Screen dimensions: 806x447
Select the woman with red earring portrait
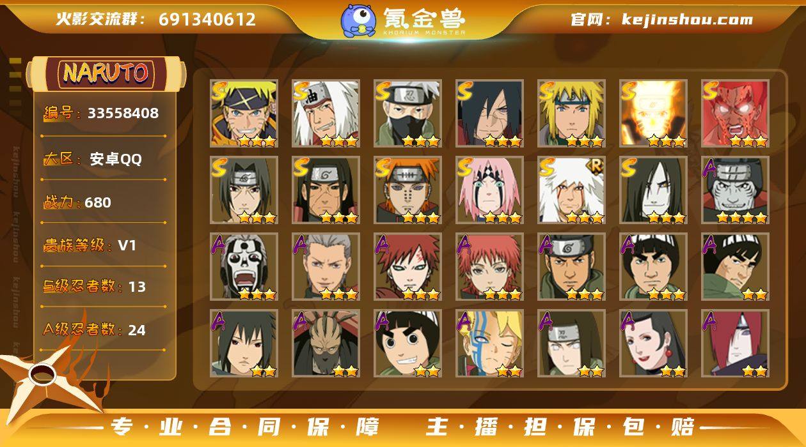coord(653,344)
